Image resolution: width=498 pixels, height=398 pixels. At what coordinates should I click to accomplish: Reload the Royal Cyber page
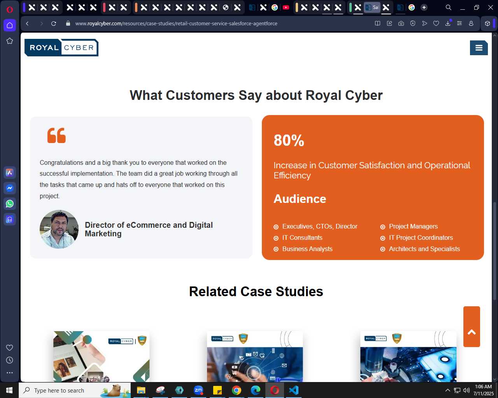54,23
